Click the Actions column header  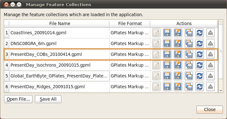click(x=184, y=23)
